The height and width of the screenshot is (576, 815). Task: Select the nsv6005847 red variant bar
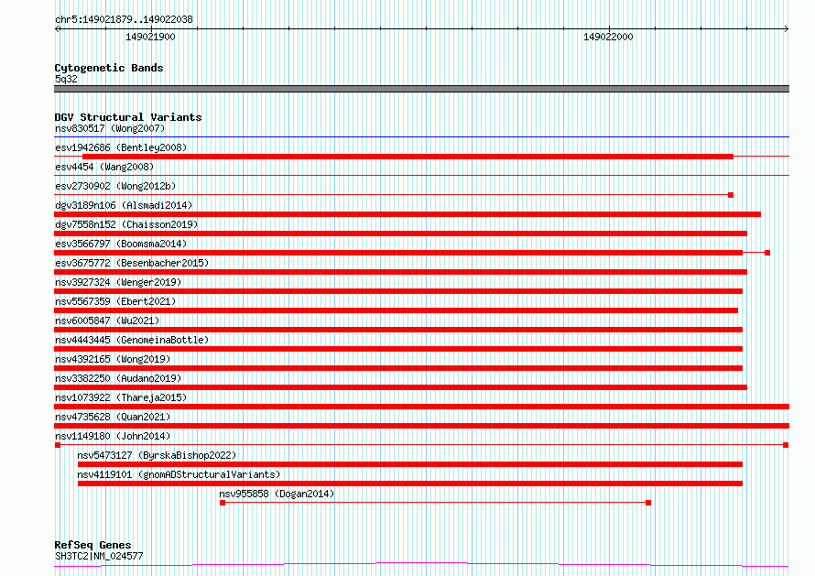398,330
